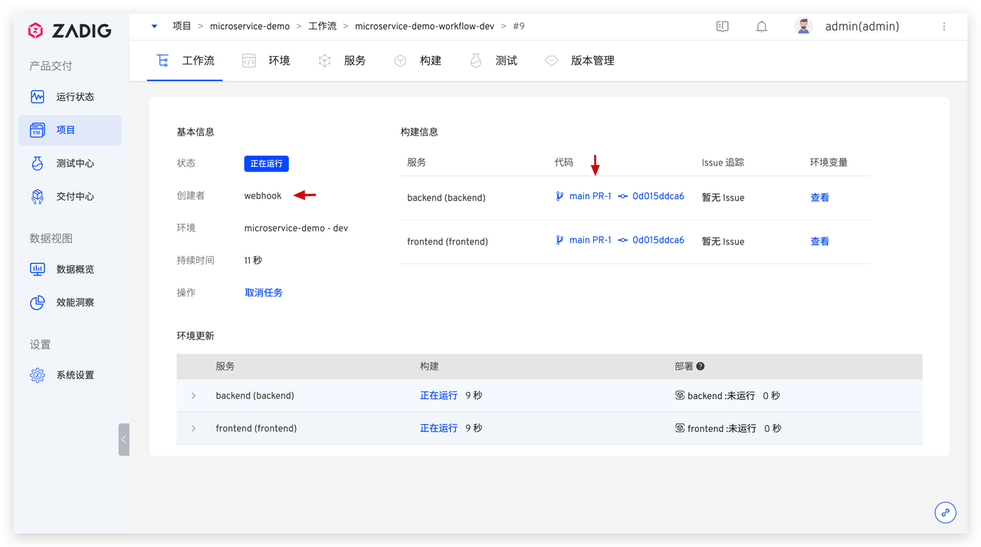Click 暂无 Issue in the frontend row

pos(723,241)
